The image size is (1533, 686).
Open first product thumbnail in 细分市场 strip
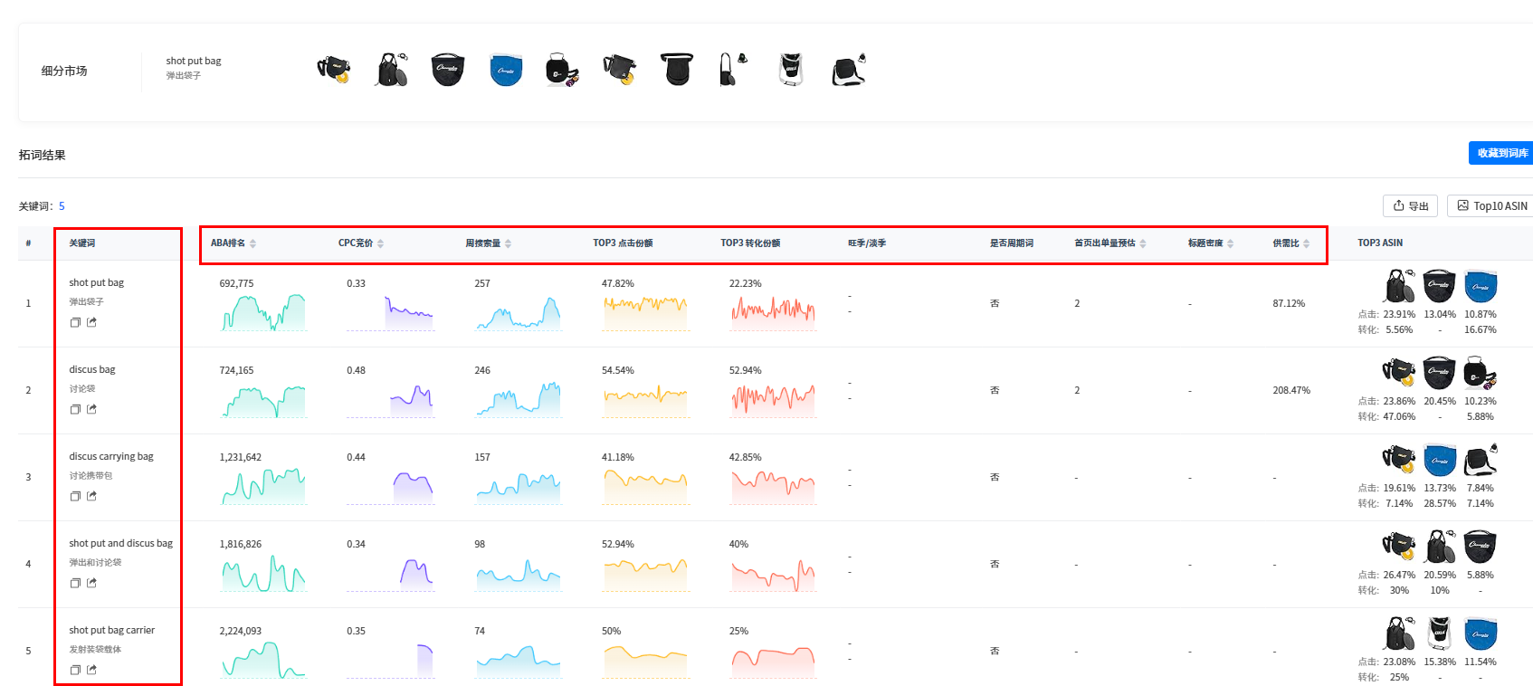[334, 70]
